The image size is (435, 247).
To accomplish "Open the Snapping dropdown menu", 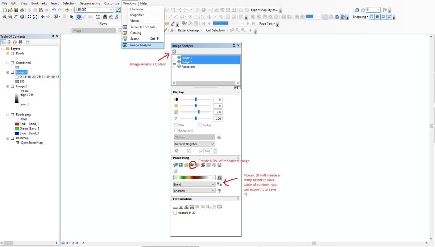I will 360,17.
